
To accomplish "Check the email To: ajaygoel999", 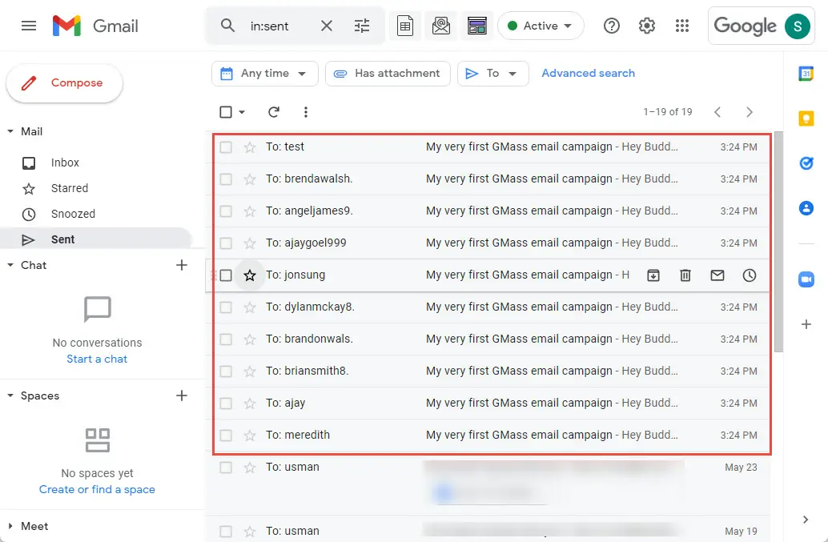I will [226, 243].
